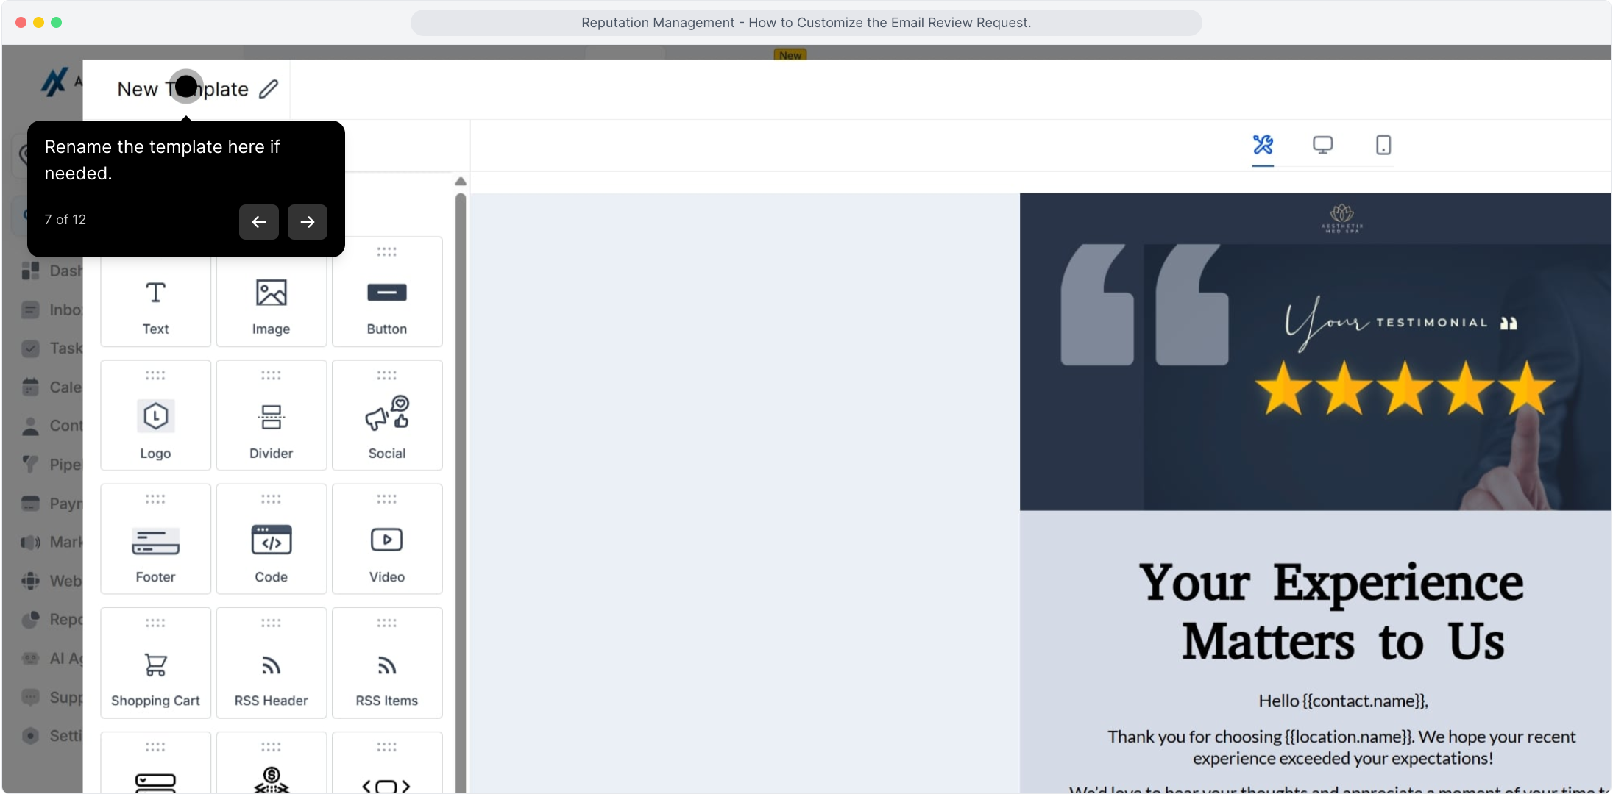
Task: Open Settings in the sidebar
Action: pyautogui.click(x=52, y=735)
